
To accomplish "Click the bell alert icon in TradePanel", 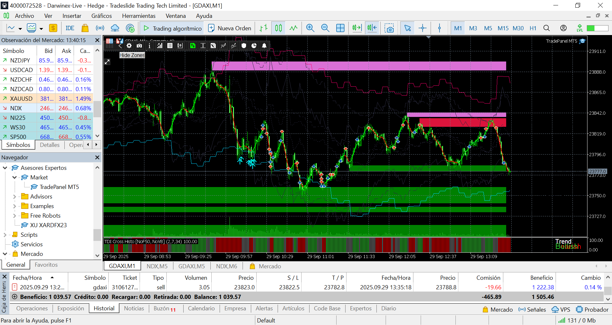I will click(264, 46).
